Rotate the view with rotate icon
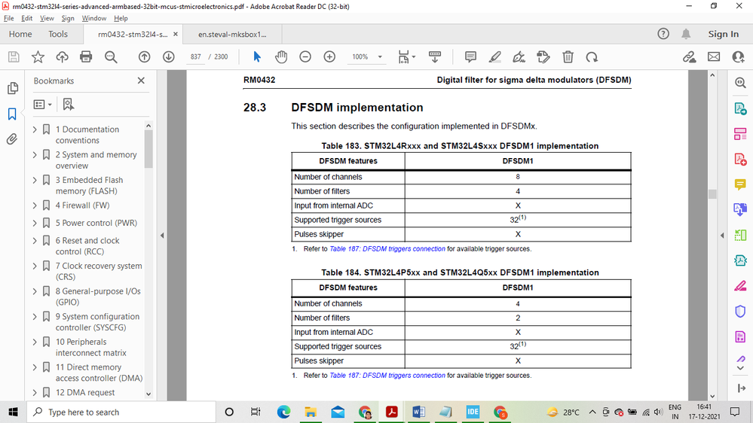 pyautogui.click(x=592, y=57)
